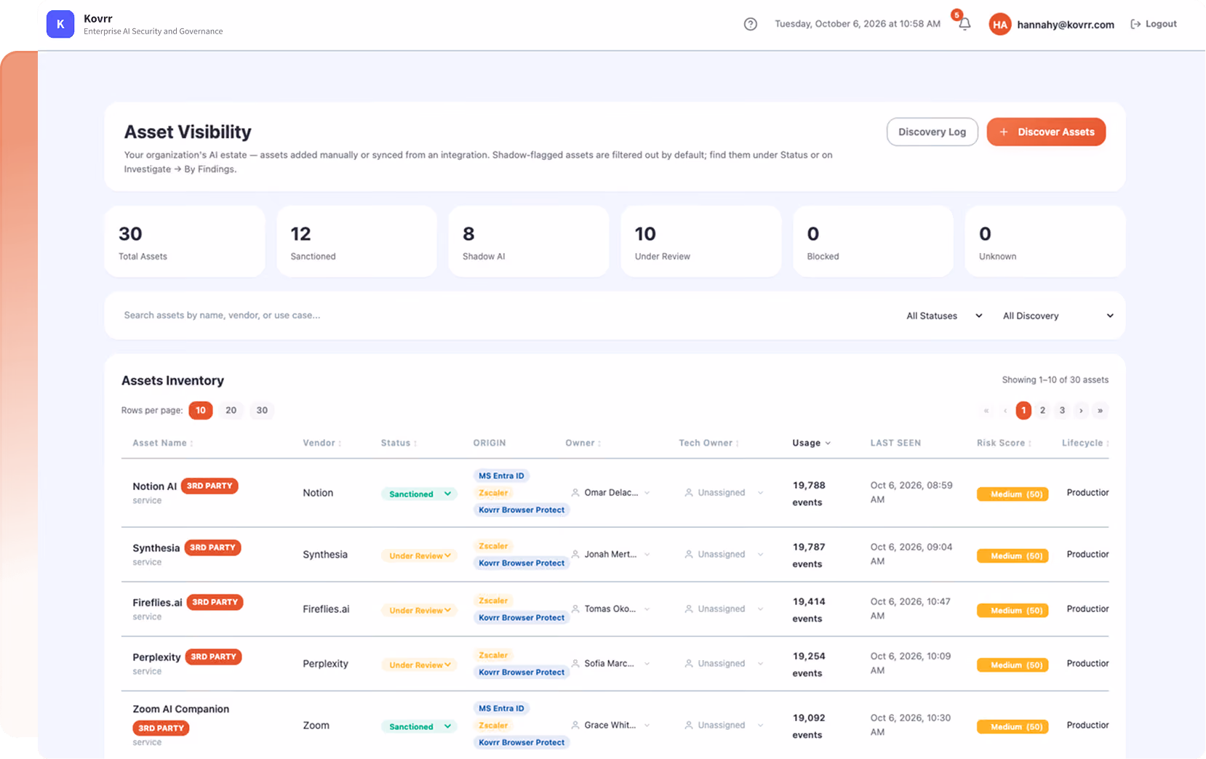Sort by Asset Name column

(x=163, y=443)
